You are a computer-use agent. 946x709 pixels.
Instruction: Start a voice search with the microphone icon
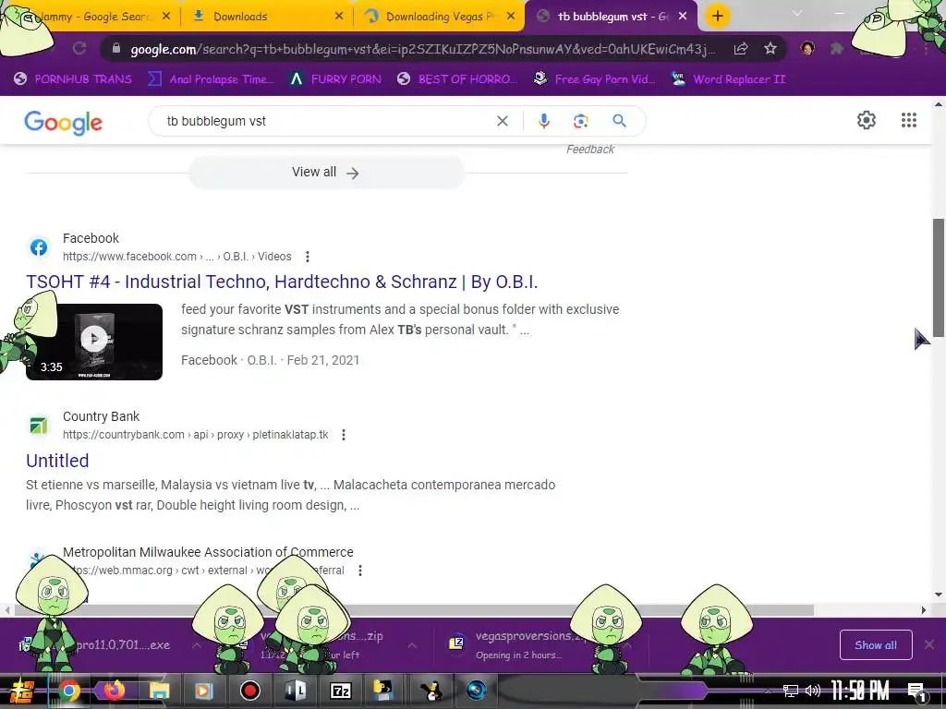click(x=543, y=121)
